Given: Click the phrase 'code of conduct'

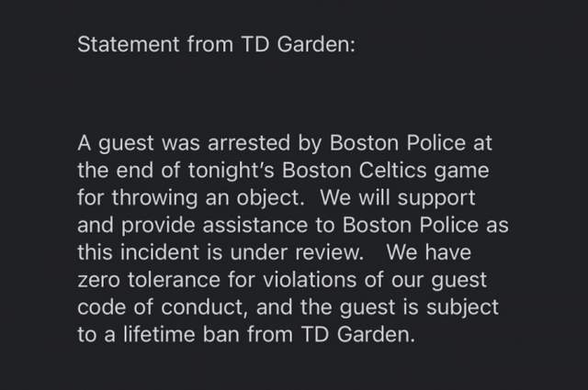Looking at the screenshot, I should click(x=162, y=307).
